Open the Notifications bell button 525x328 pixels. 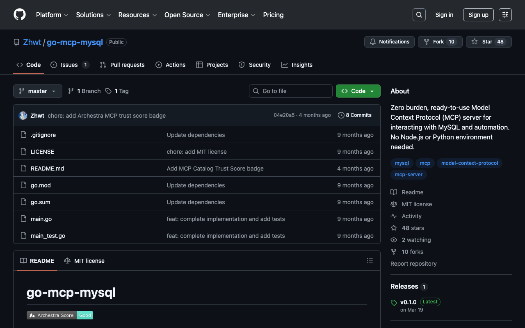tap(389, 42)
